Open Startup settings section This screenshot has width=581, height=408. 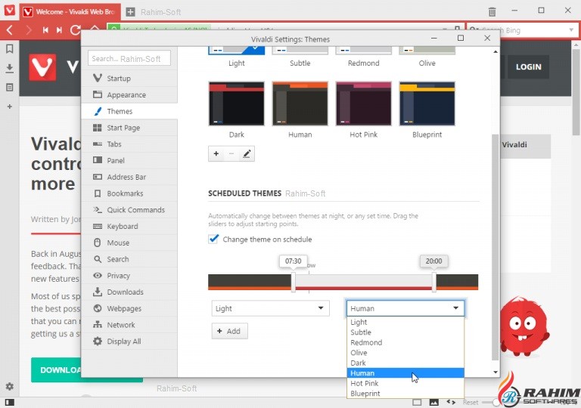(129, 78)
